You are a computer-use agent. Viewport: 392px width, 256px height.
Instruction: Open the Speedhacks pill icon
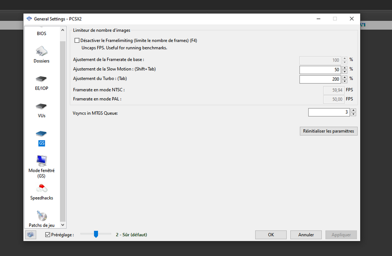(x=42, y=189)
